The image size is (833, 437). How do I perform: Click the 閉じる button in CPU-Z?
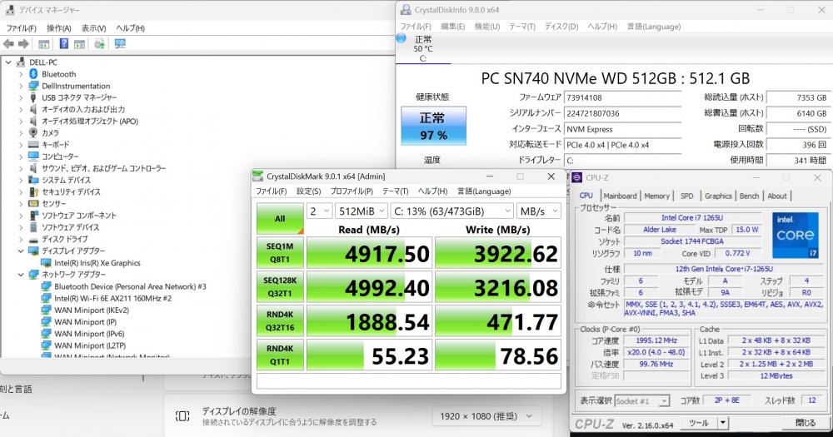coord(806,423)
